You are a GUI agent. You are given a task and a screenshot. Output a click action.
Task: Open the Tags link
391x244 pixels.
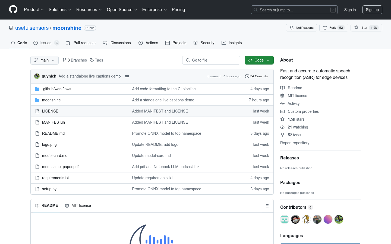(96, 60)
